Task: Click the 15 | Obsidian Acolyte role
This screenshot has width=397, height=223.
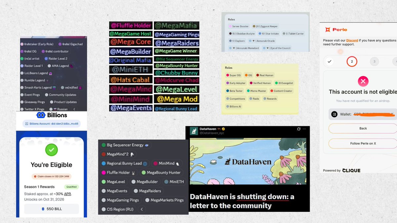Action: tap(242, 34)
